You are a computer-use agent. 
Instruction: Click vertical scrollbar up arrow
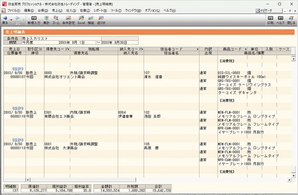[293, 59]
